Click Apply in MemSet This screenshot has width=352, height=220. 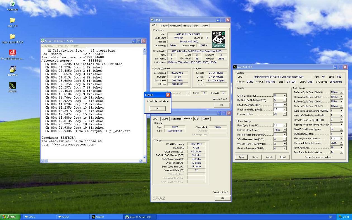click(241, 157)
